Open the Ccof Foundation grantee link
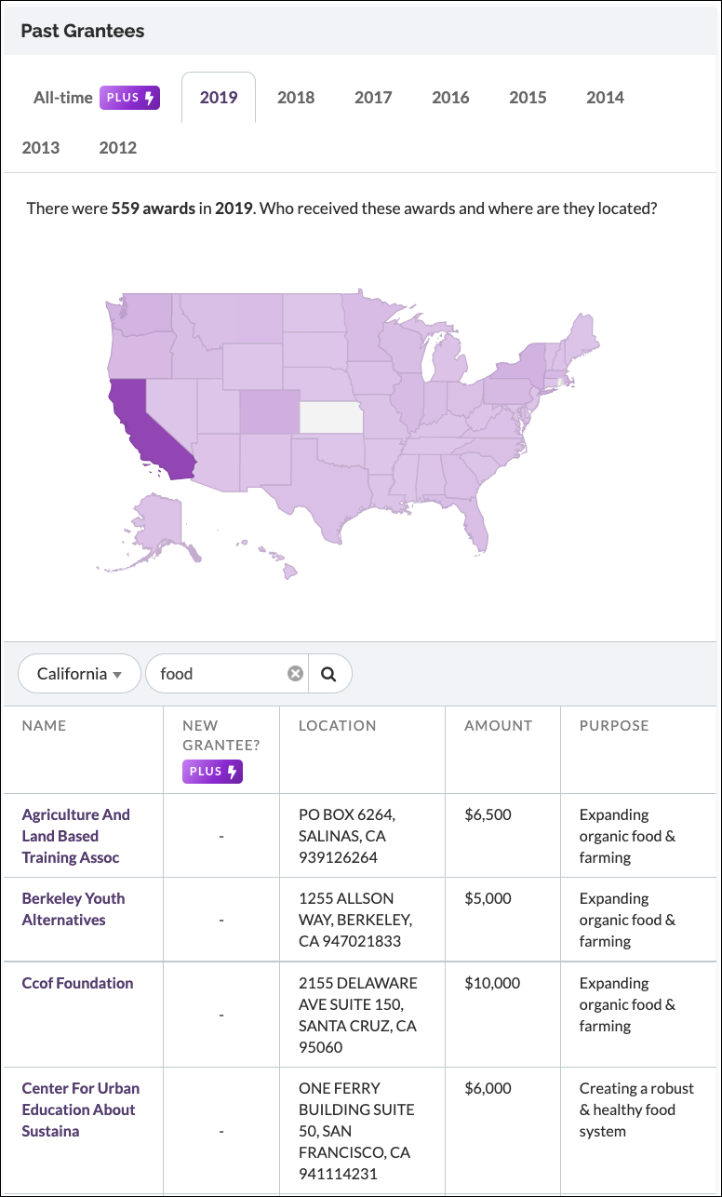This screenshot has height=1197, width=722. [x=76, y=982]
